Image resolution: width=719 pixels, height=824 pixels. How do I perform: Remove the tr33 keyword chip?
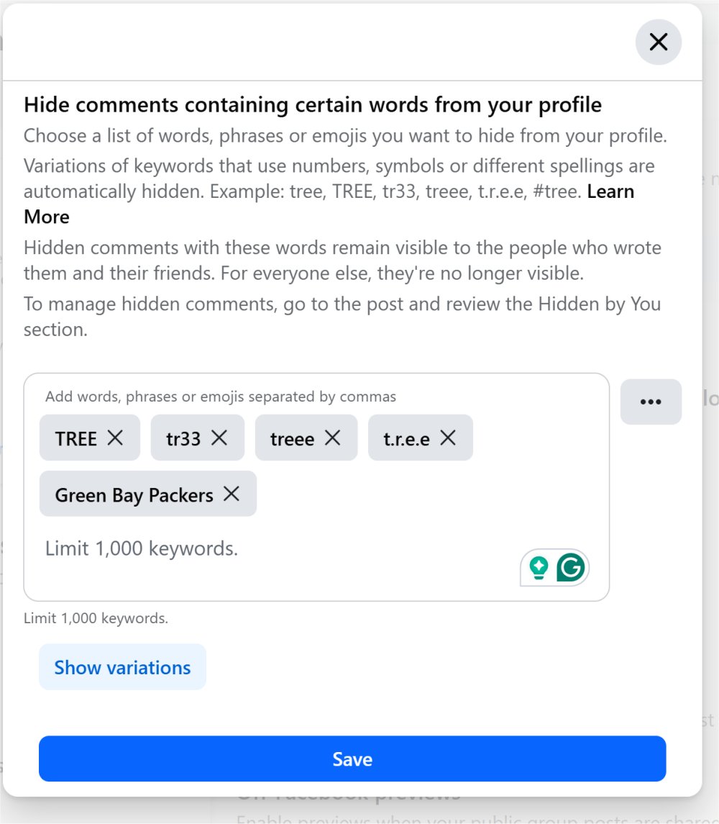[x=219, y=438]
